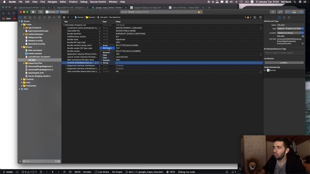Open the Runner scheme selector
Screen dimensions: 310x174
50,12
